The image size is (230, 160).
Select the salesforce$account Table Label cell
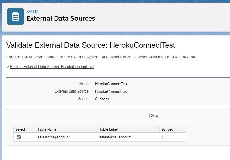pyautogui.click(x=115, y=137)
